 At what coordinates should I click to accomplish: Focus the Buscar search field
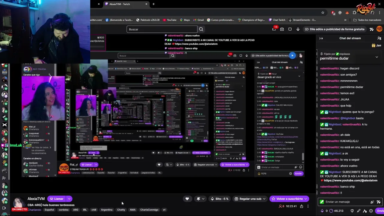(162, 29)
